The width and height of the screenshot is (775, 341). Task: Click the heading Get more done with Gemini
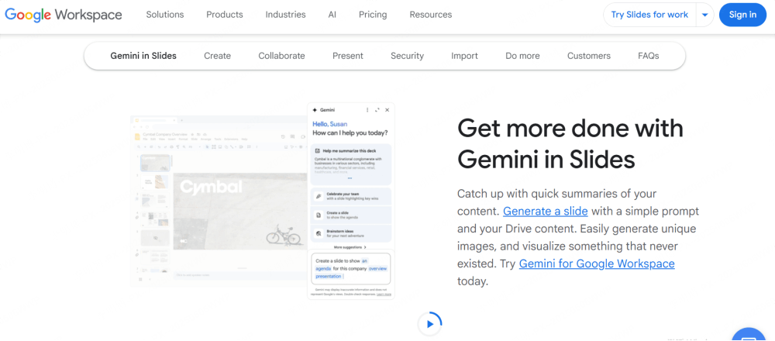tap(570, 144)
